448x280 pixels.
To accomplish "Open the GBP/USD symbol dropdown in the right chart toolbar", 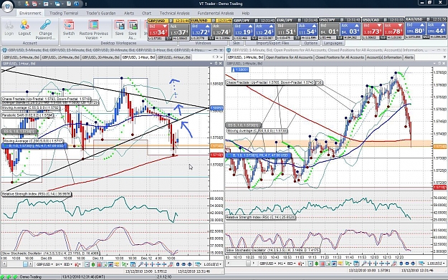I will coord(268,264).
